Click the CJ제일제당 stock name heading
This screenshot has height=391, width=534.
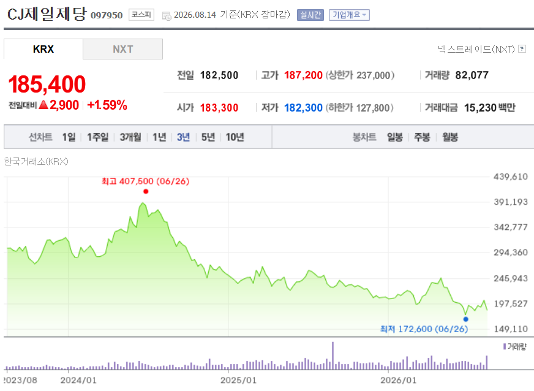click(47, 14)
